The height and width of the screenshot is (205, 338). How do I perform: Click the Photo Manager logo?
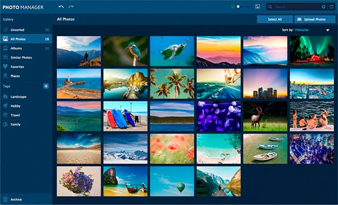point(23,7)
